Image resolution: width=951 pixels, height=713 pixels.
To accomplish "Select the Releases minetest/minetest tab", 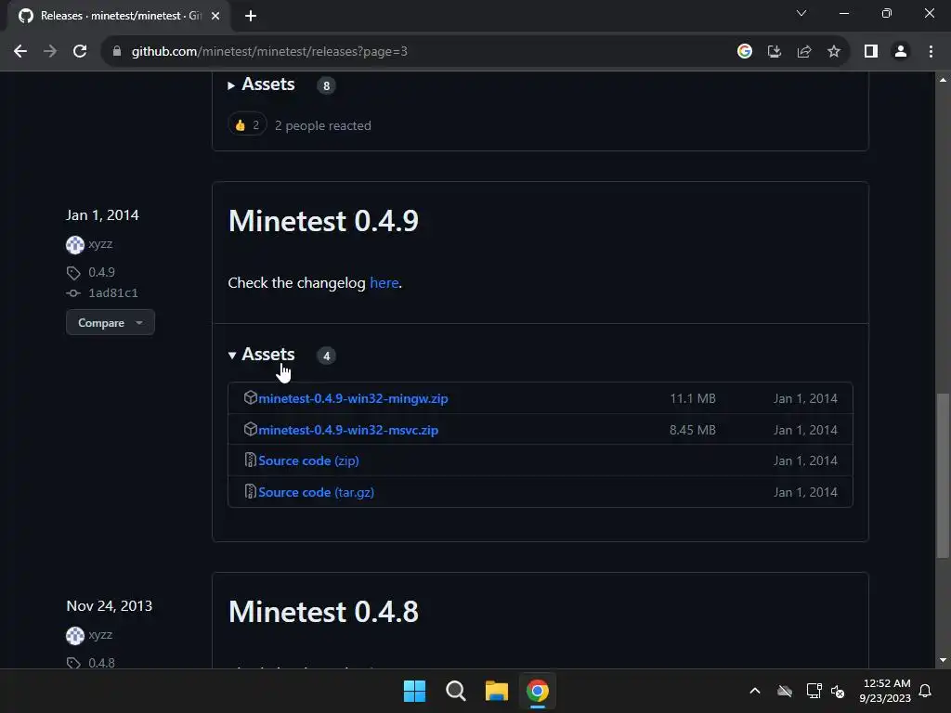I will pyautogui.click(x=120, y=16).
